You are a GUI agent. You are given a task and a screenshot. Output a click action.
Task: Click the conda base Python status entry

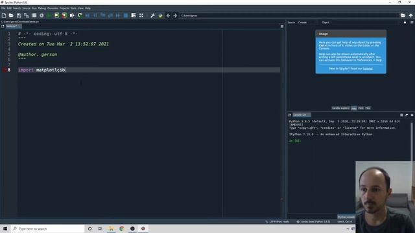click(x=313, y=221)
